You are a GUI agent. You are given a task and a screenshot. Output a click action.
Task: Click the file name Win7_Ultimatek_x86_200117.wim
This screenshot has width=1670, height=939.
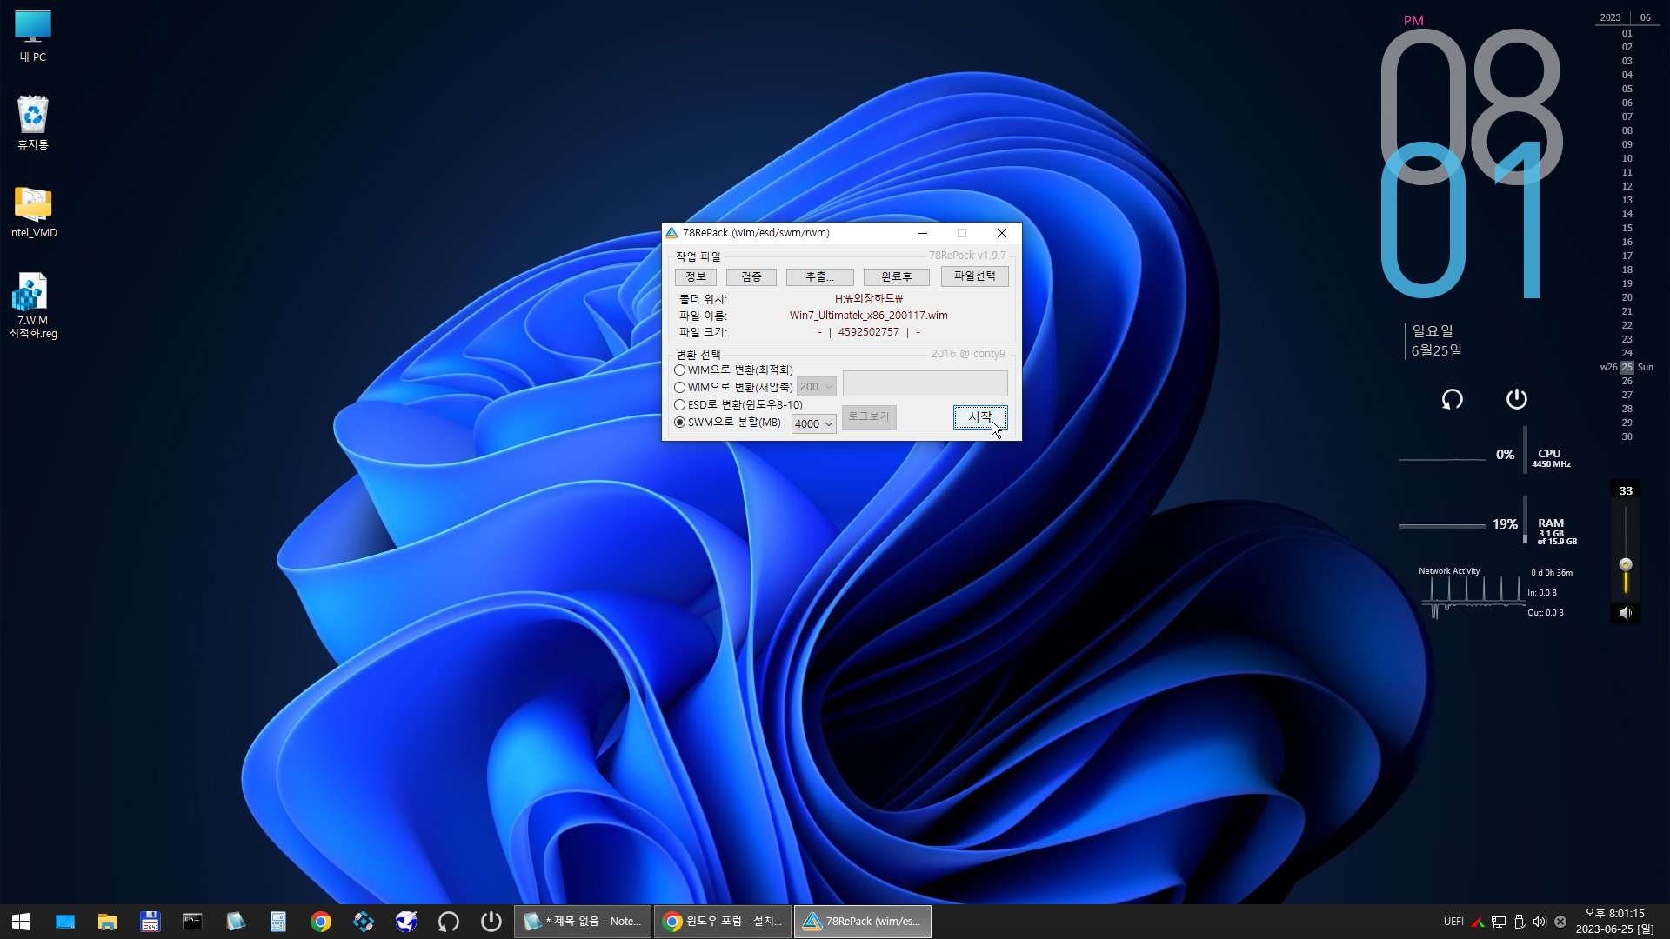(869, 316)
